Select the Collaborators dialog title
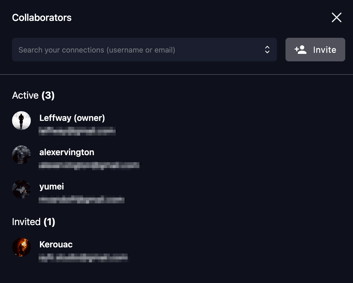353x283 pixels. click(x=42, y=17)
